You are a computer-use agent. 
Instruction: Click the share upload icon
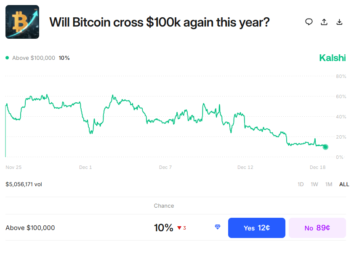pyautogui.click(x=324, y=22)
